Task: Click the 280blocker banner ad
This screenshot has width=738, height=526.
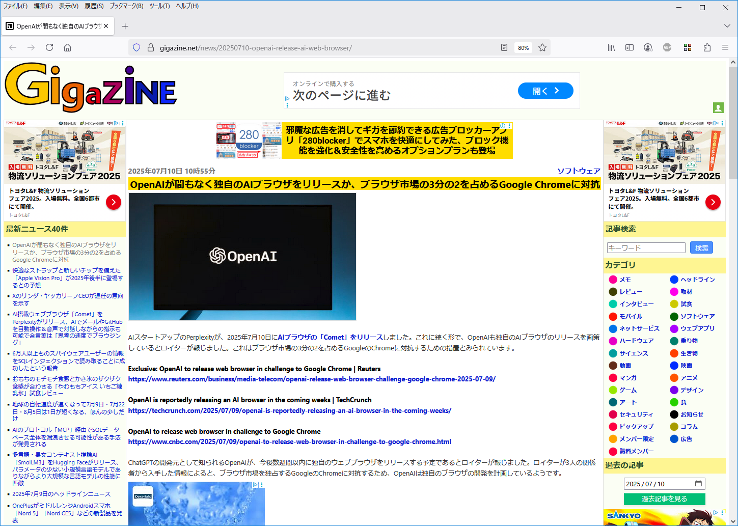Action: [365, 140]
